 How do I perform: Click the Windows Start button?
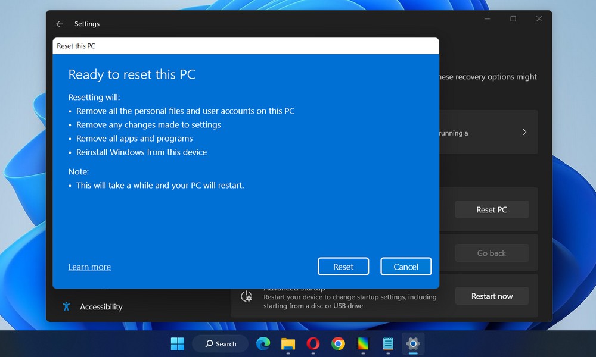178,343
